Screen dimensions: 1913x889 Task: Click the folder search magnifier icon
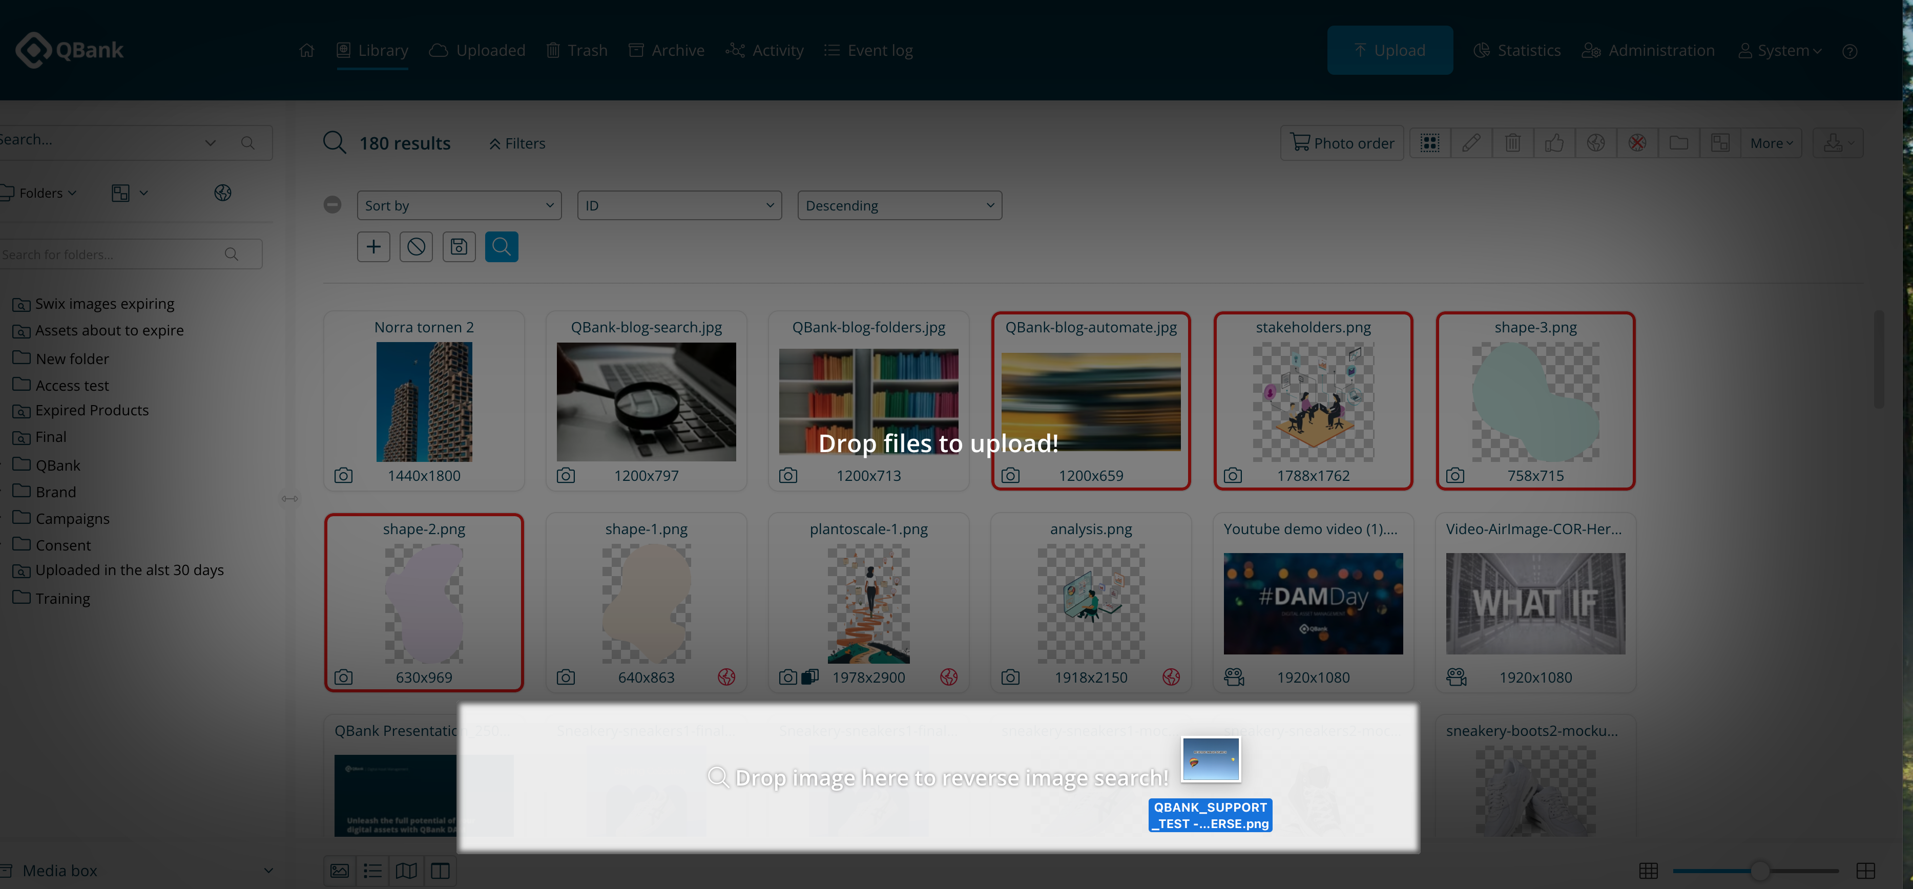point(232,254)
